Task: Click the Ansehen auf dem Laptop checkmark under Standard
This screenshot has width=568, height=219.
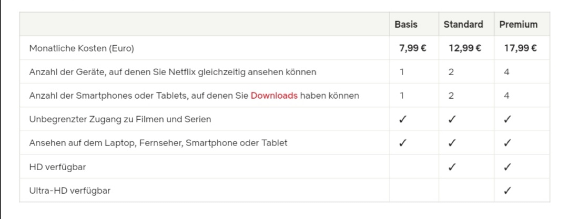Action: click(x=451, y=143)
